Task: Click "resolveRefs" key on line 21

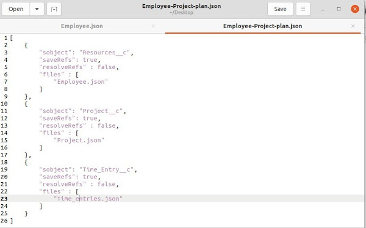Action: (63, 184)
